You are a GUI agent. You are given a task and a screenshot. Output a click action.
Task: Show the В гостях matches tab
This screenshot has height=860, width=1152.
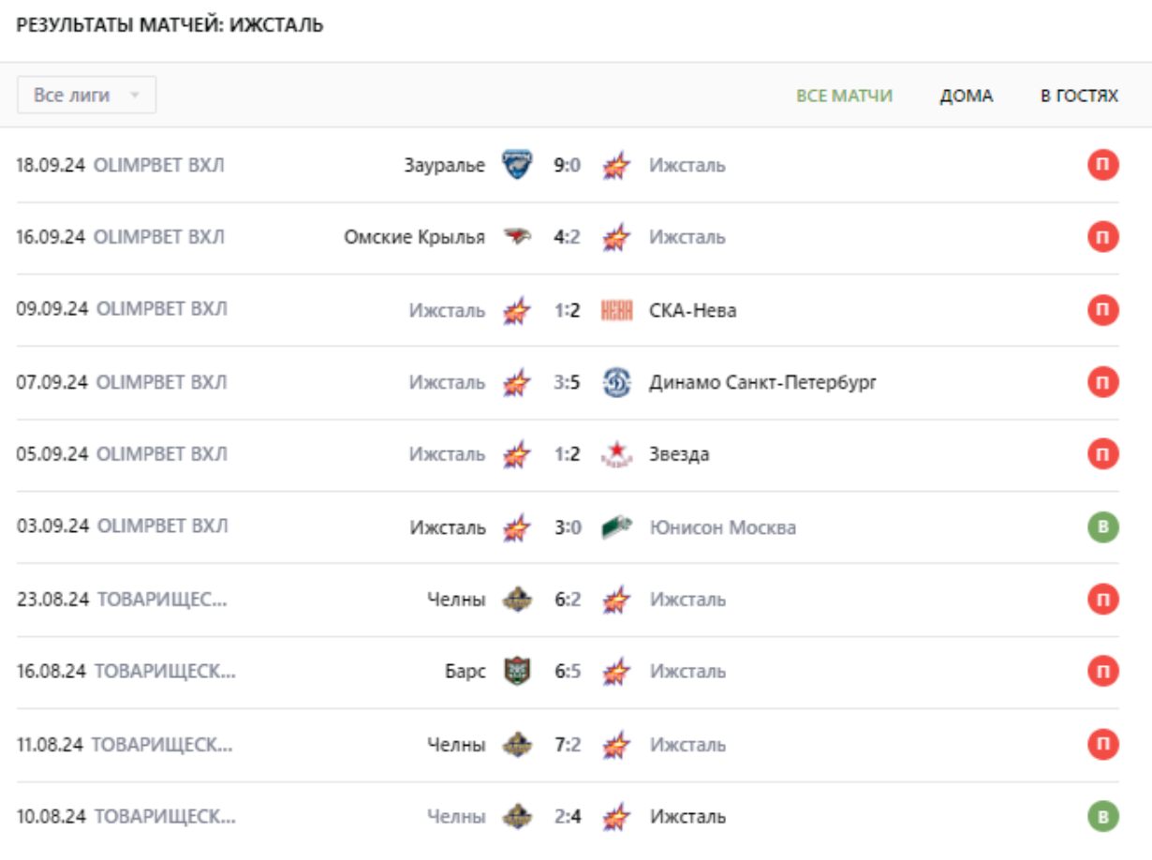[1079, 96]
